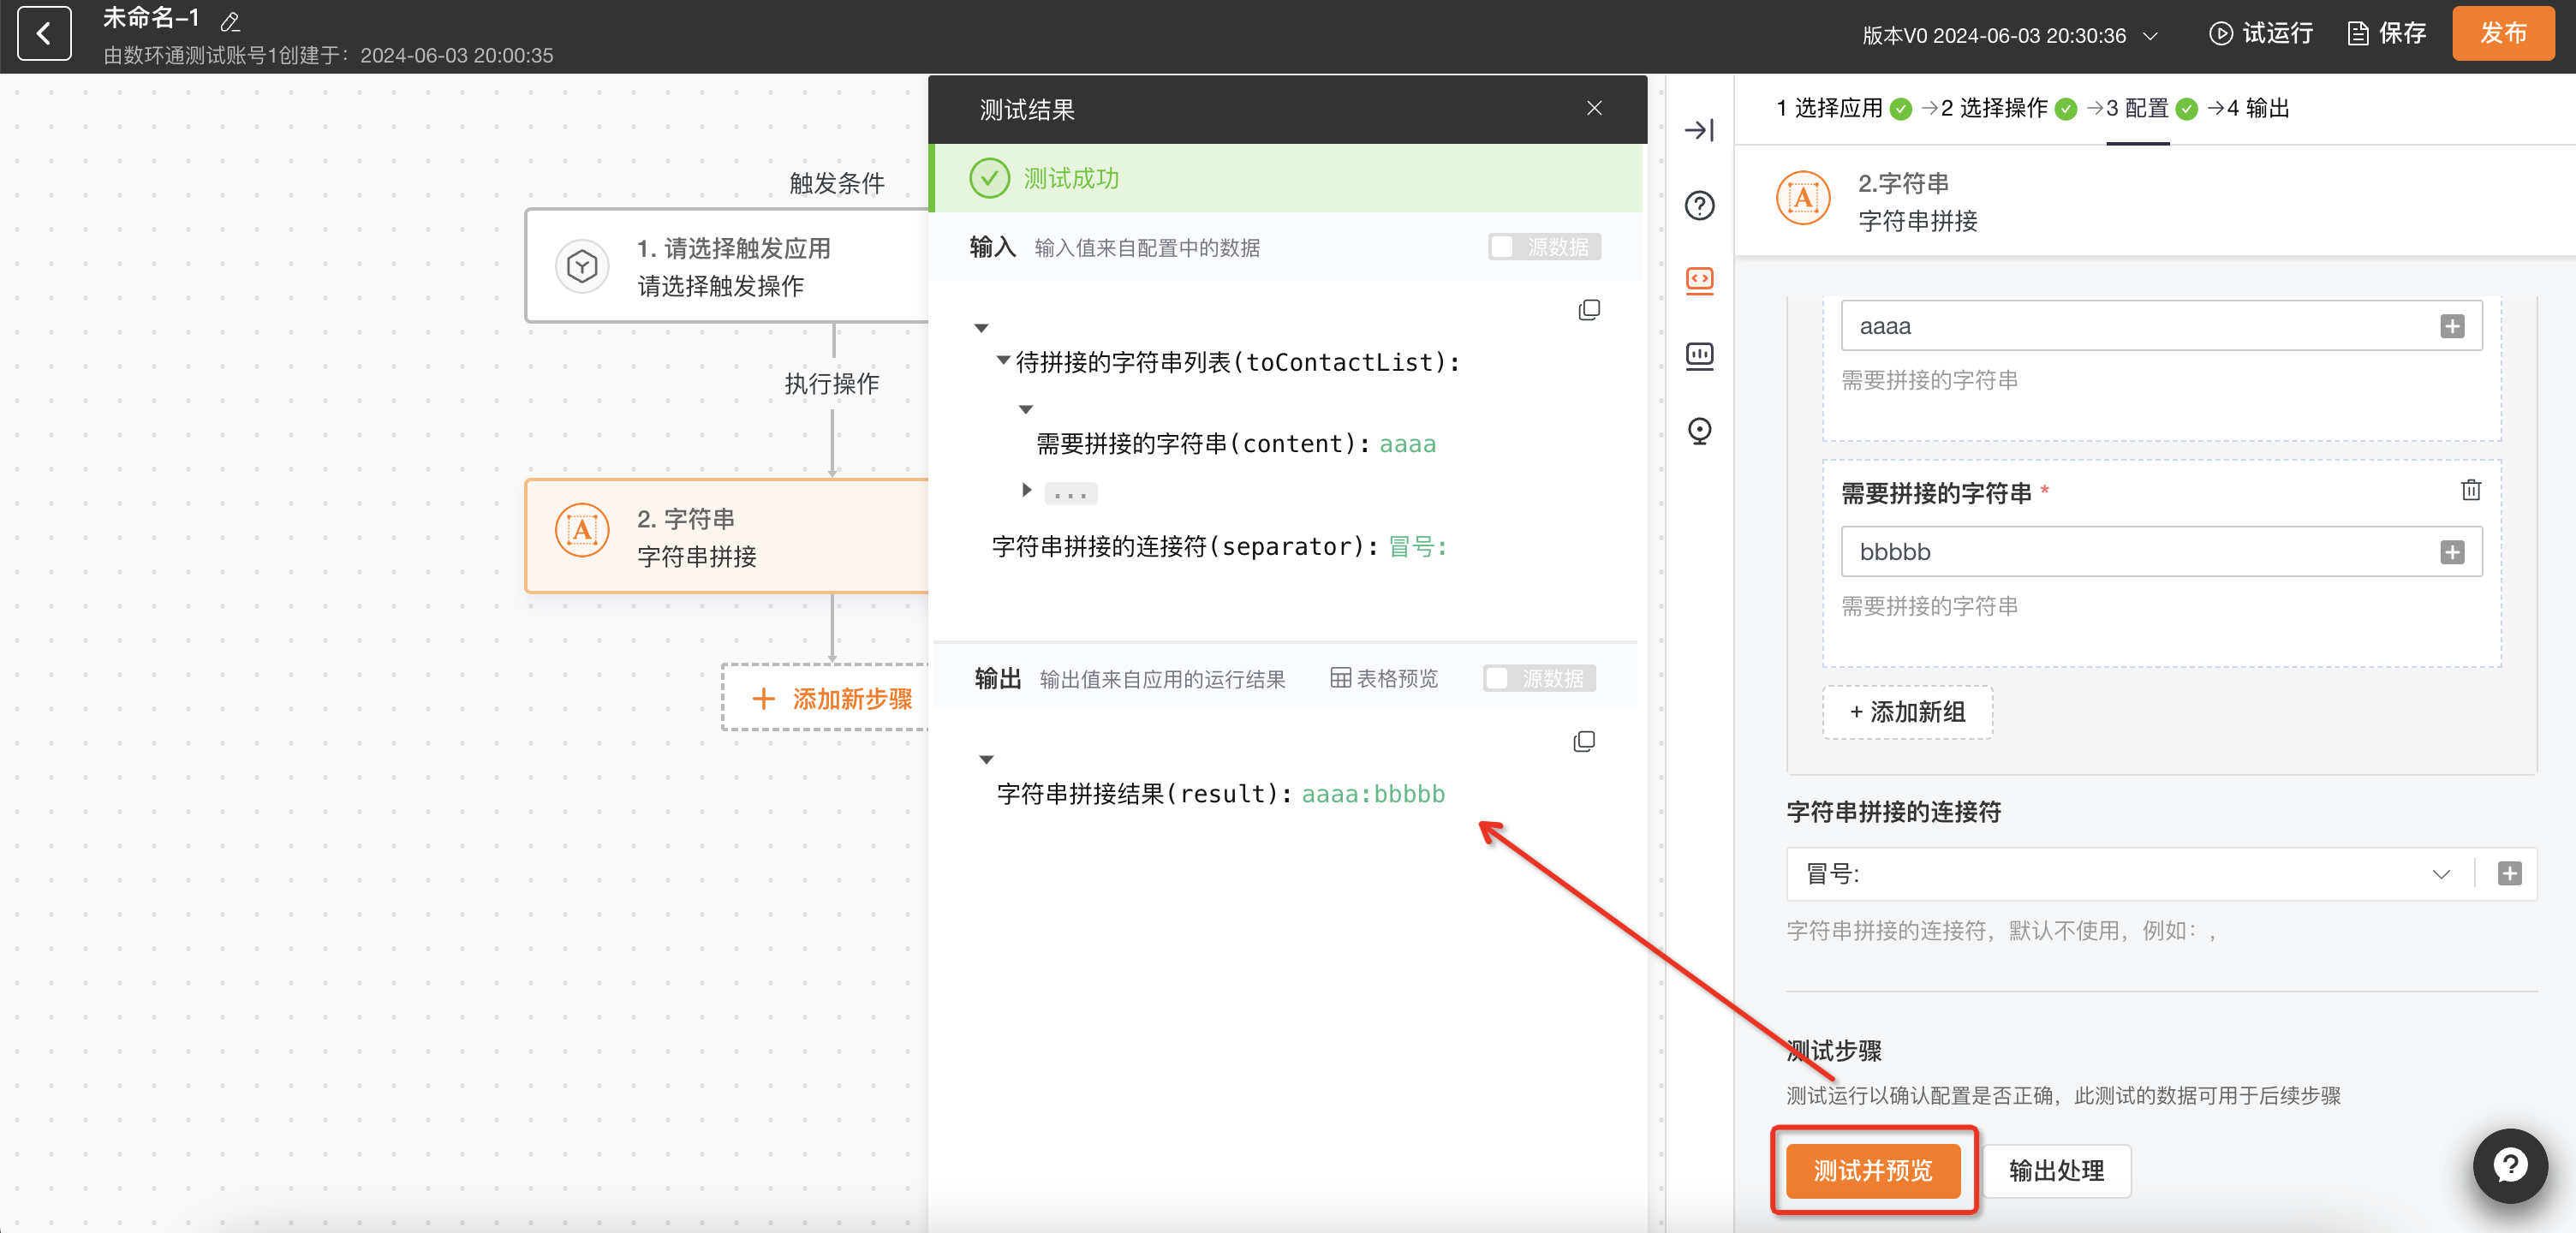Click the 试运行 play icon

tap(2220, 34)
